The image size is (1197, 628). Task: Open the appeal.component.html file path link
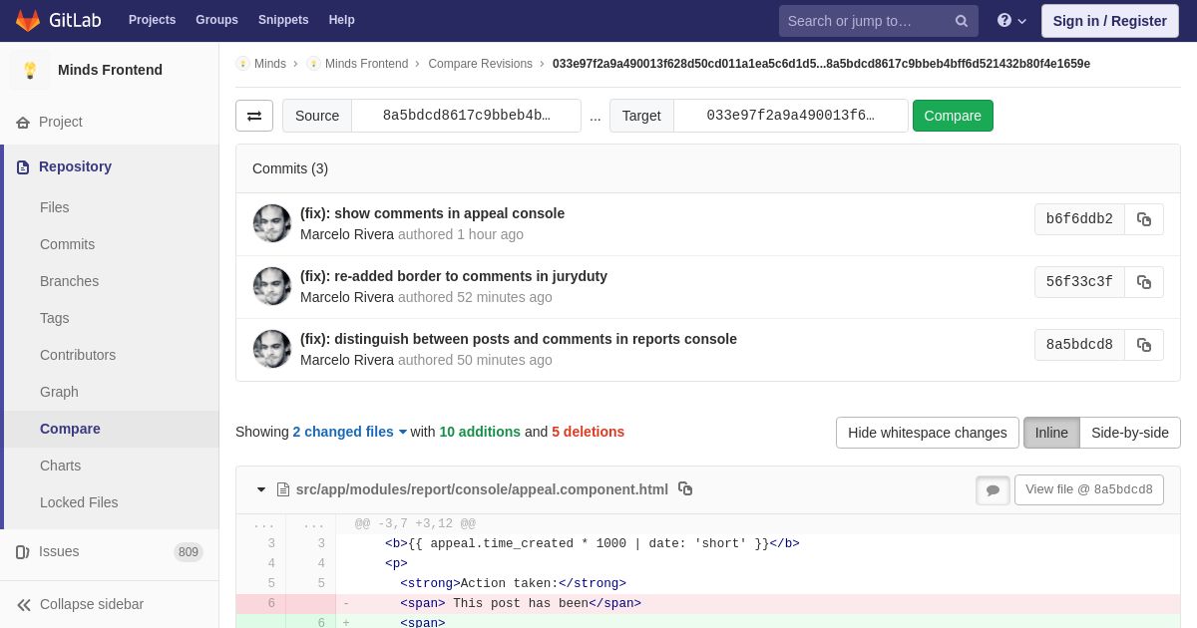click(x=482, y=489)
